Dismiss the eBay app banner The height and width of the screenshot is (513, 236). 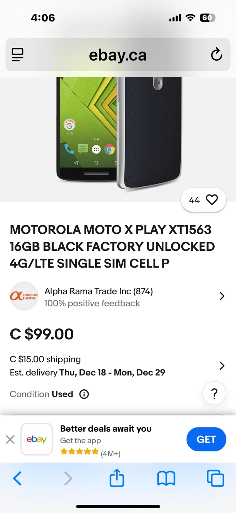[10, 440]
